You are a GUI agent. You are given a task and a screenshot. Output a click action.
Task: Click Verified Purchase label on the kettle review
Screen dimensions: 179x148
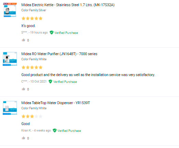click(66, 33)
